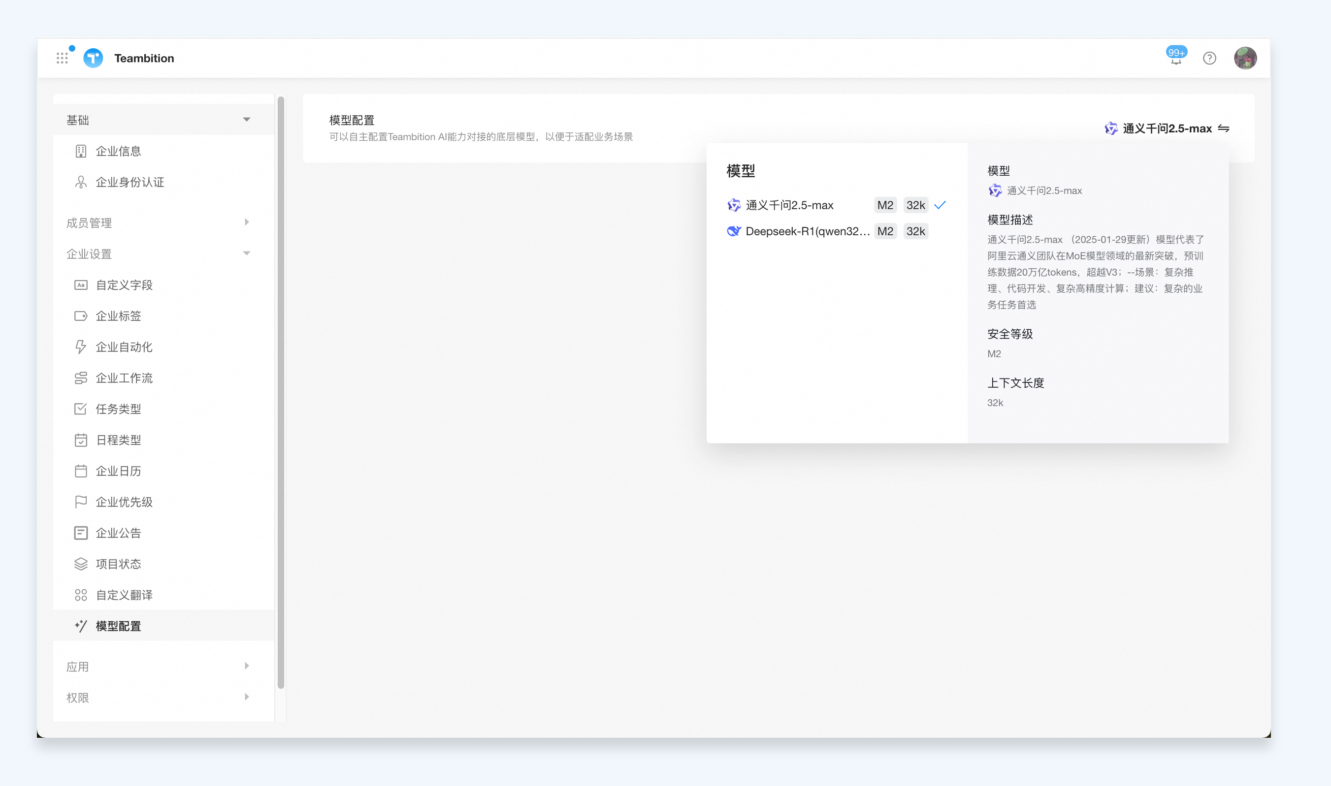The image size is (1331, 786).
Task: Click the 模型描述 heading in details
Action: click(1010, 220)
